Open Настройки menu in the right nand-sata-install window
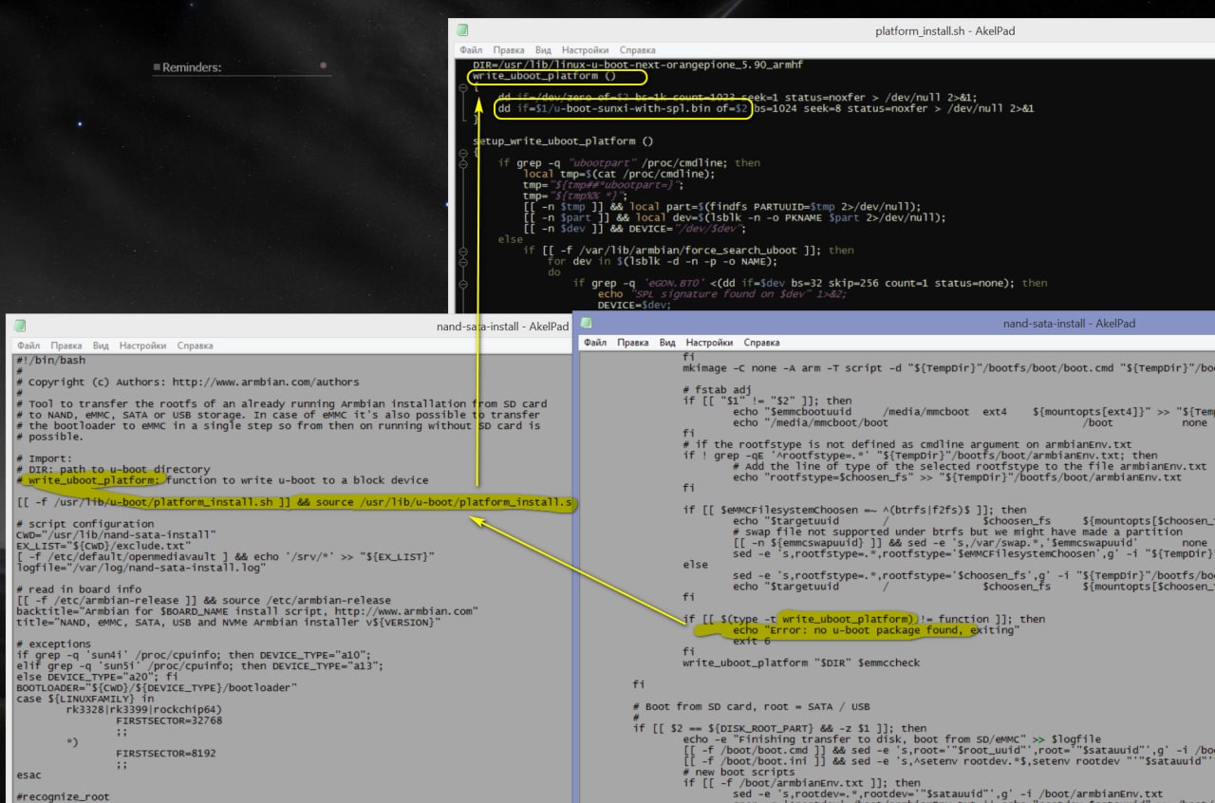Screen dimensions: 1215x803 709,342
